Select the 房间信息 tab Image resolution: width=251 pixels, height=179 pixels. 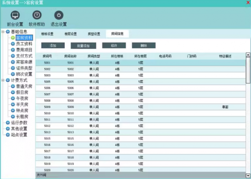pos(117,34)
